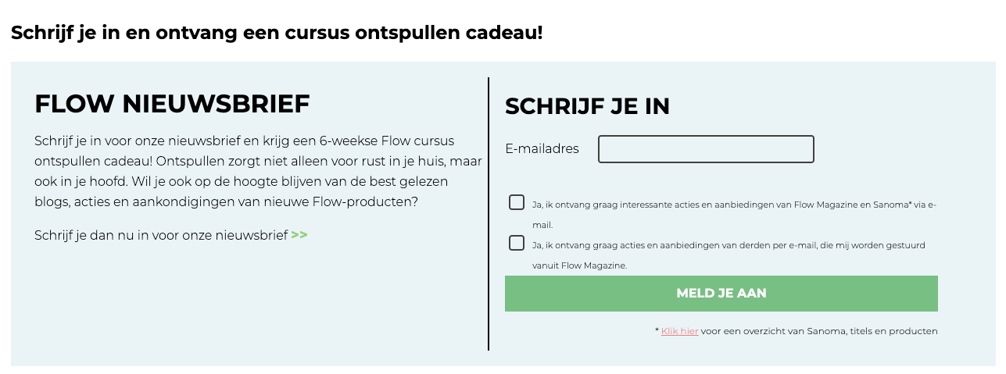
Task: Click 'Schrijf je dan nu in voor onze nieuwsbrief'
Action: (x=161, y=235)
